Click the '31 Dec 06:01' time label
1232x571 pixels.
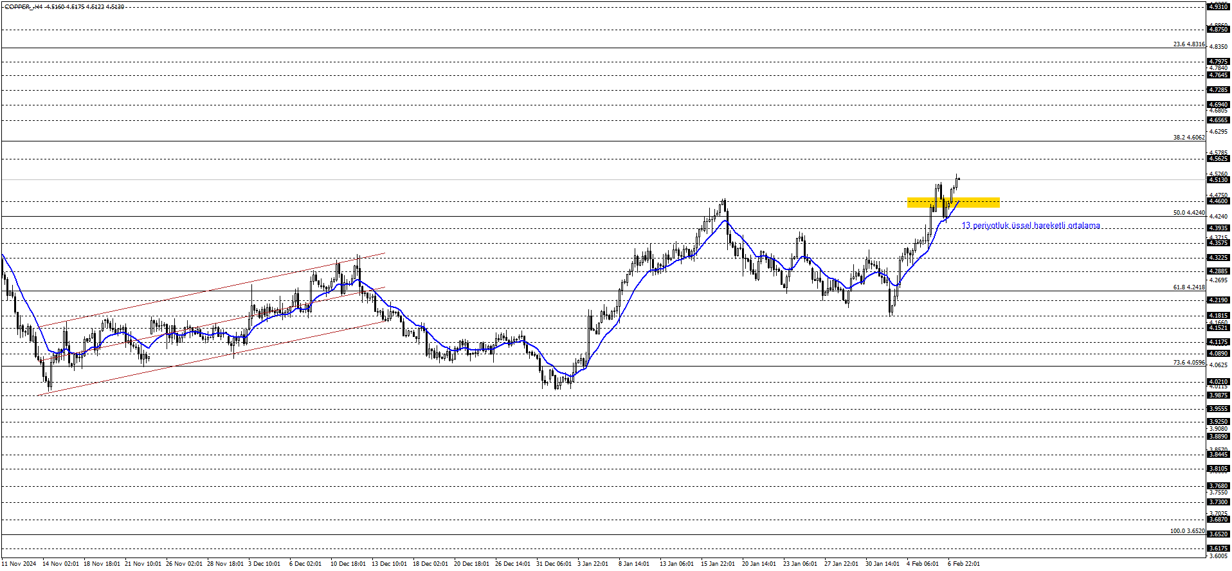pos(554,564)
